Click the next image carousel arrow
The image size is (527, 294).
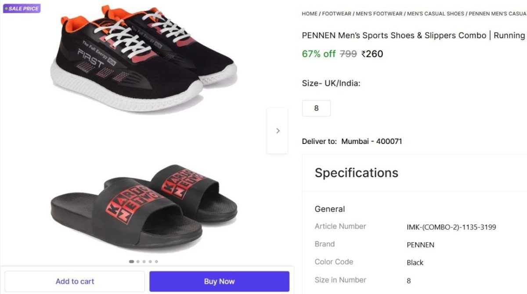point(278,130)
